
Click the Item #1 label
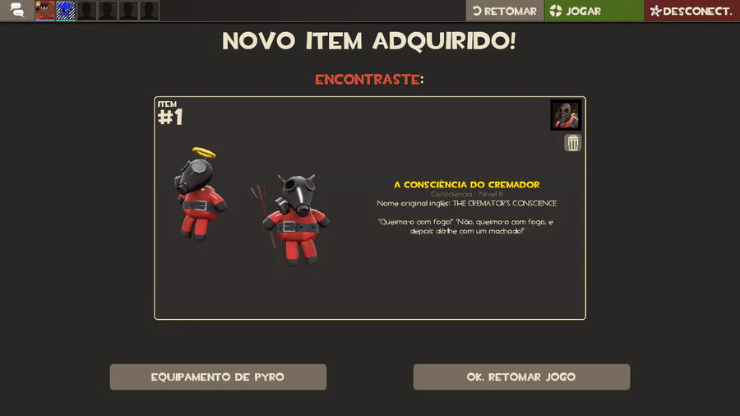[x=170, y=113]
